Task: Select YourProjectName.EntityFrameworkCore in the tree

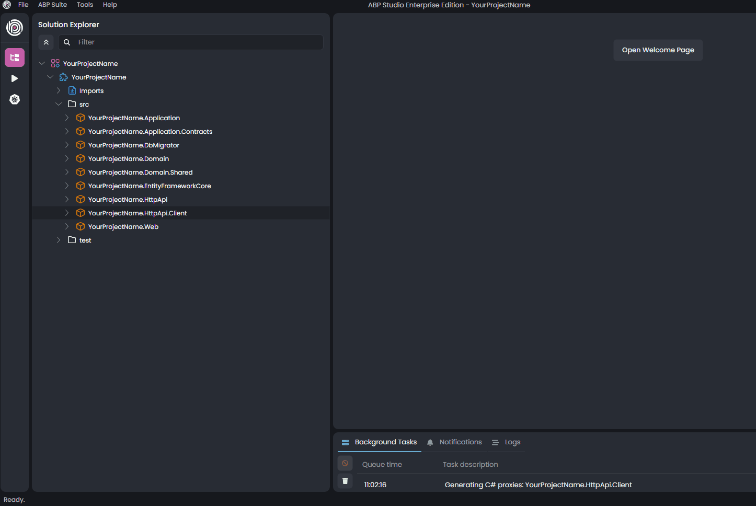Action: (150, 186)
